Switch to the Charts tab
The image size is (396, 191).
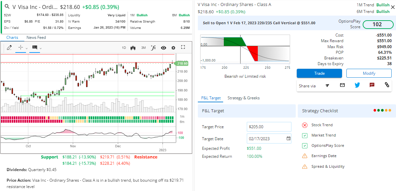[12, 38]
